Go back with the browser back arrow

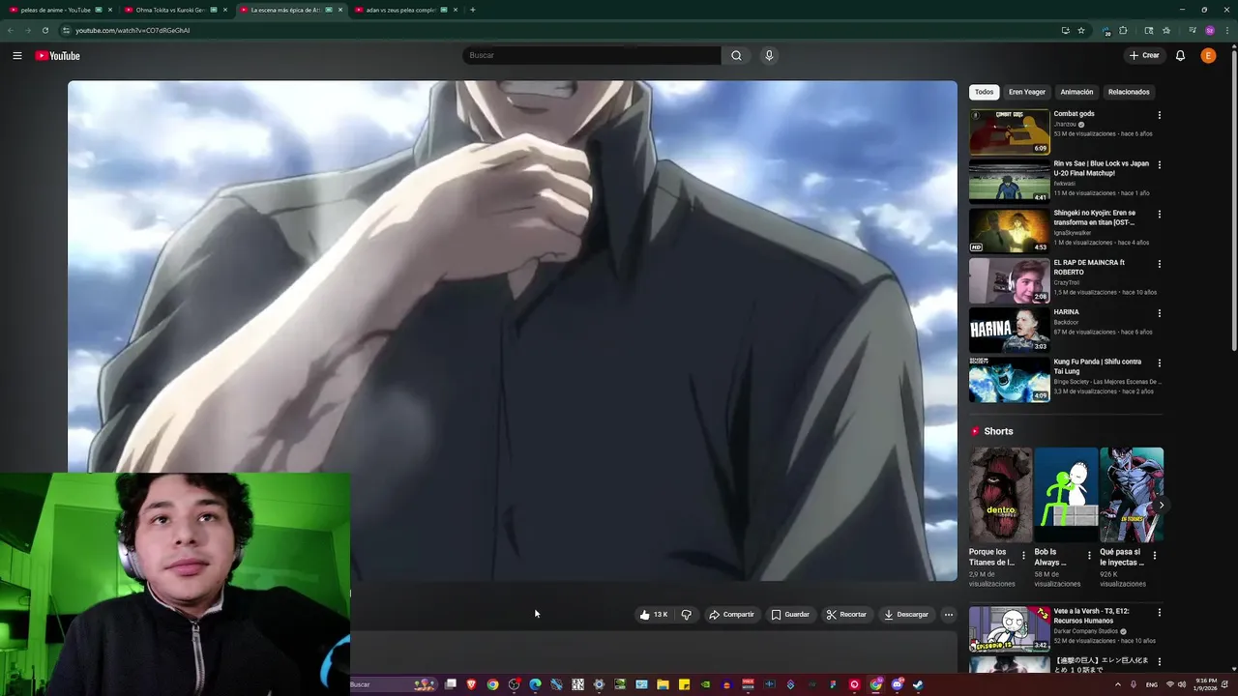coord(11,30)
